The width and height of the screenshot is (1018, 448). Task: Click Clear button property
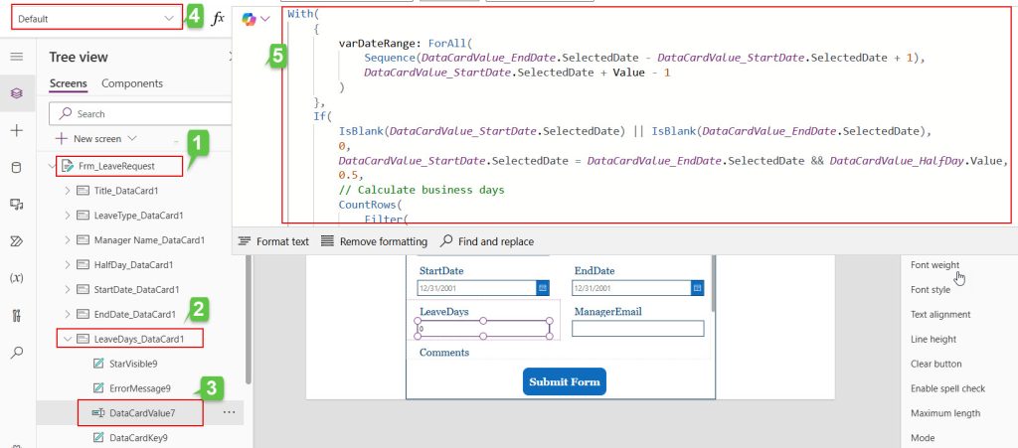pyautogui.click(x=936, y=364)
